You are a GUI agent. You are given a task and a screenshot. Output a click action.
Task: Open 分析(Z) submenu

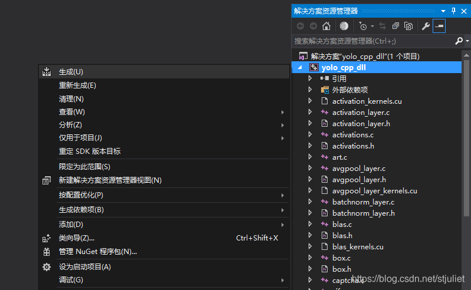(x=163, y=125)
